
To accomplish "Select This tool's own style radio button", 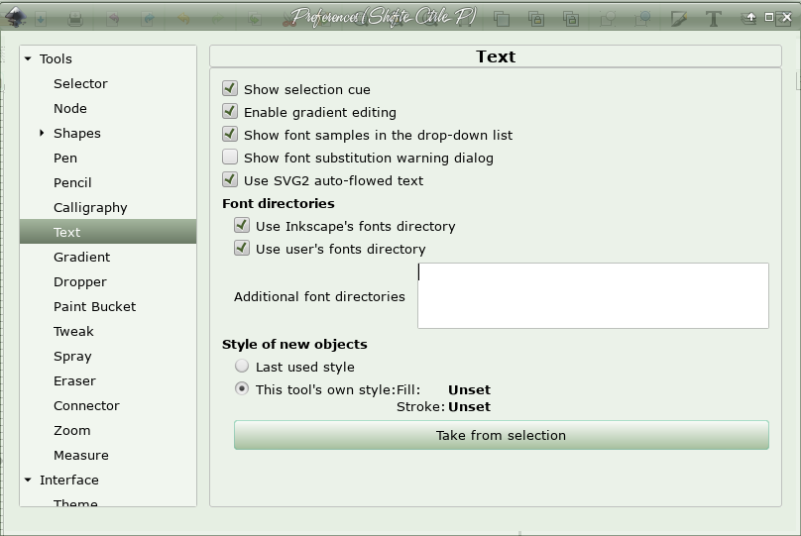I will [242, 389].
